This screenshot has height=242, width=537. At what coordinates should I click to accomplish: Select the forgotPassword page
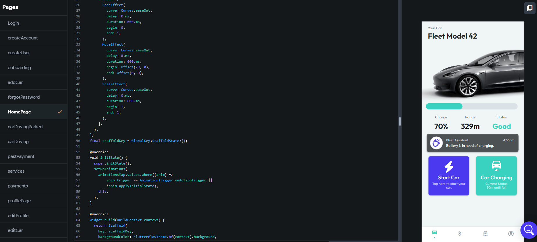34,97
